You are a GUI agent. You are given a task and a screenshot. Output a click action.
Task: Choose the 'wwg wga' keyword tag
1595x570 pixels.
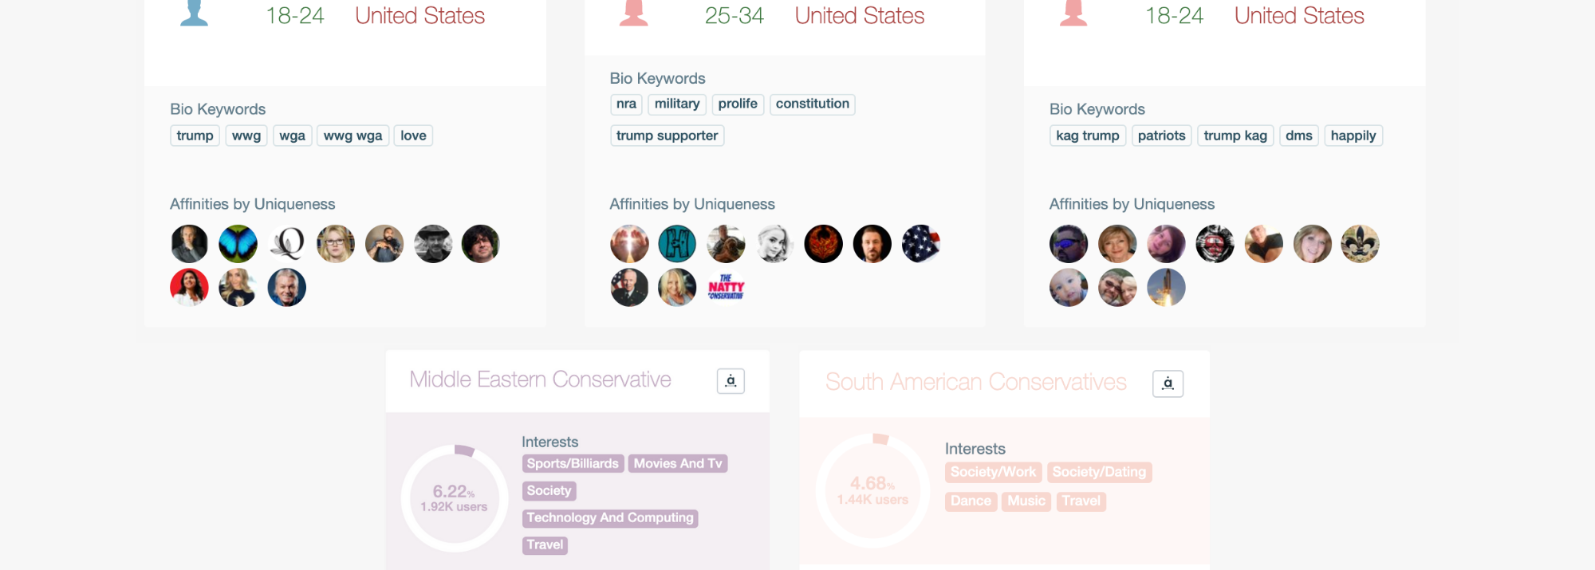(x=352, y=136)
